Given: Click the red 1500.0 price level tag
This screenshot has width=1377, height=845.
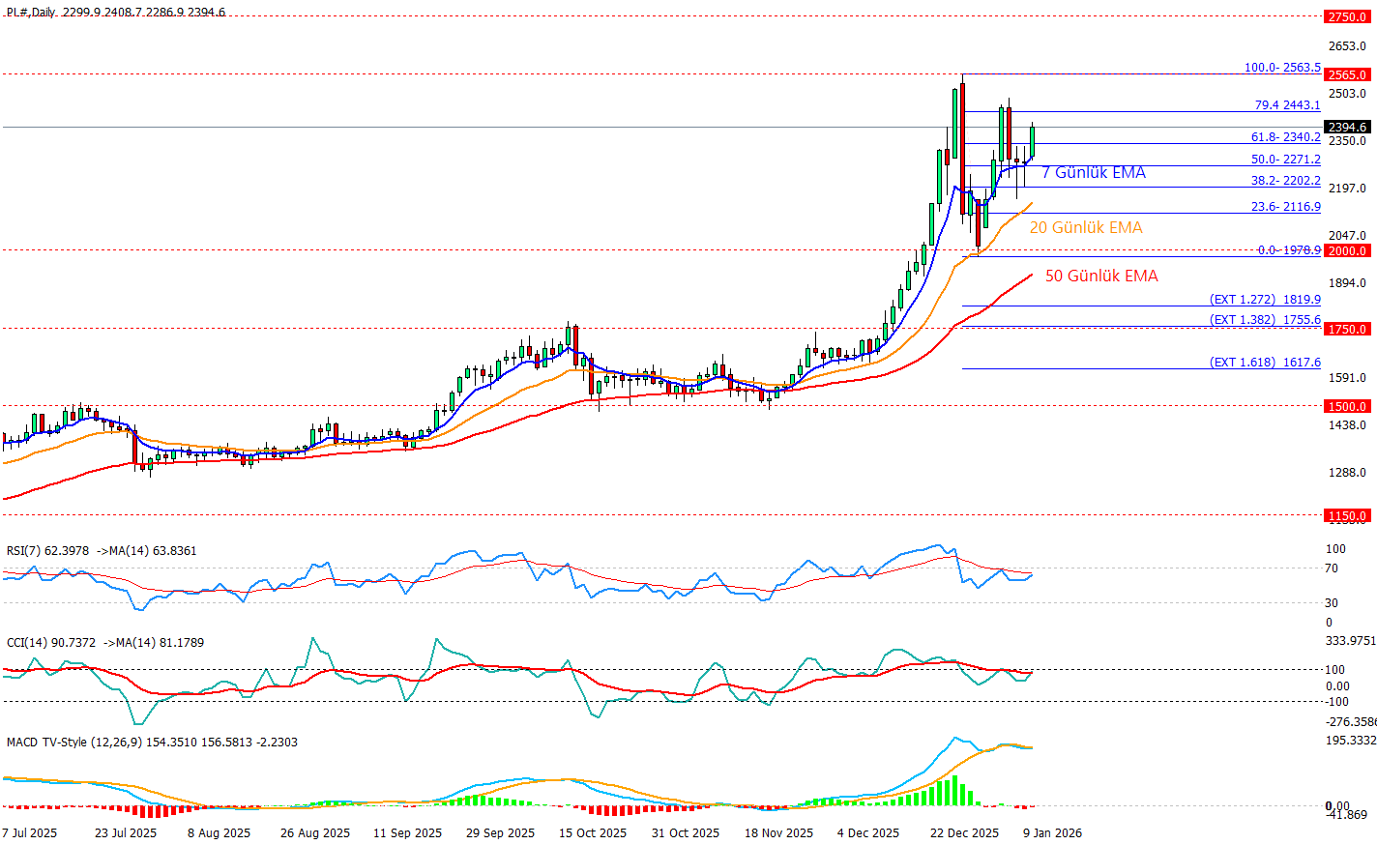Looking at the screenshot, I should click(x=1347, y=406).
